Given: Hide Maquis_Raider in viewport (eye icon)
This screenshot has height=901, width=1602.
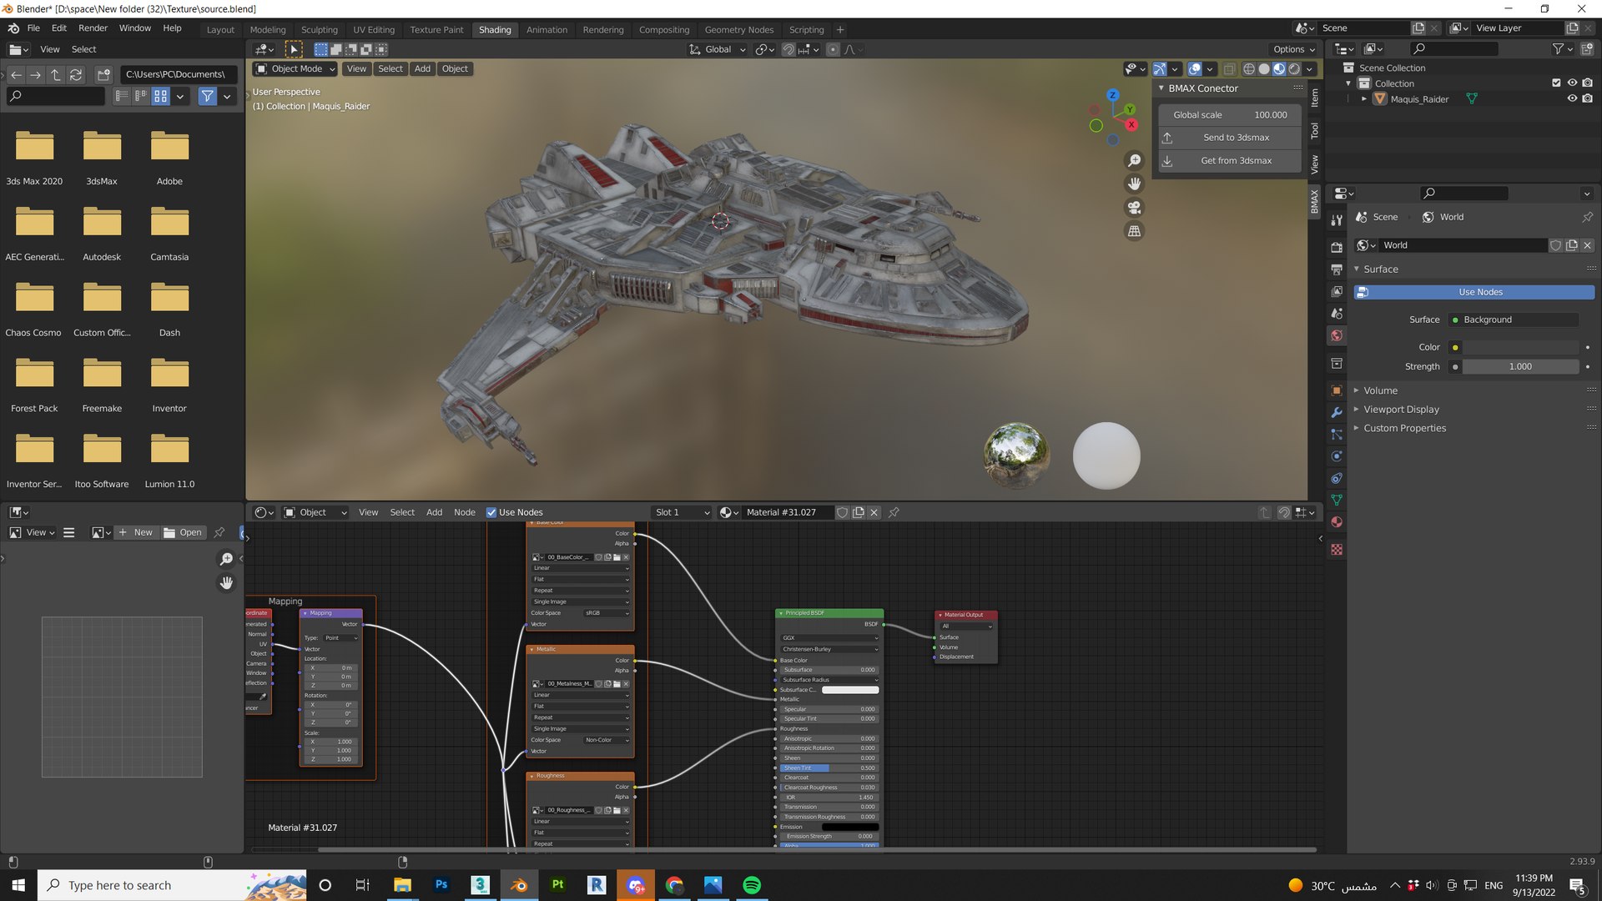Looking at the screenshot, I should 1572,98.
